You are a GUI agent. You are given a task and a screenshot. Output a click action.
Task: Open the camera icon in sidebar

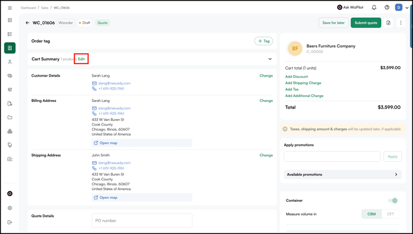10,159
